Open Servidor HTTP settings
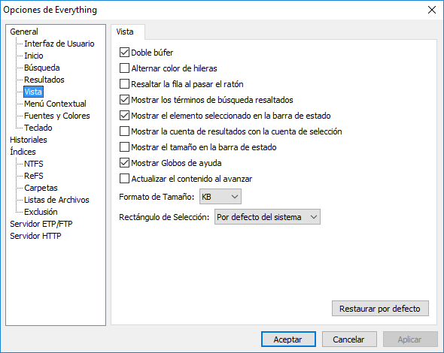This screenshot has width=444, height=353. pyautogui.click(x=35, y=236)
